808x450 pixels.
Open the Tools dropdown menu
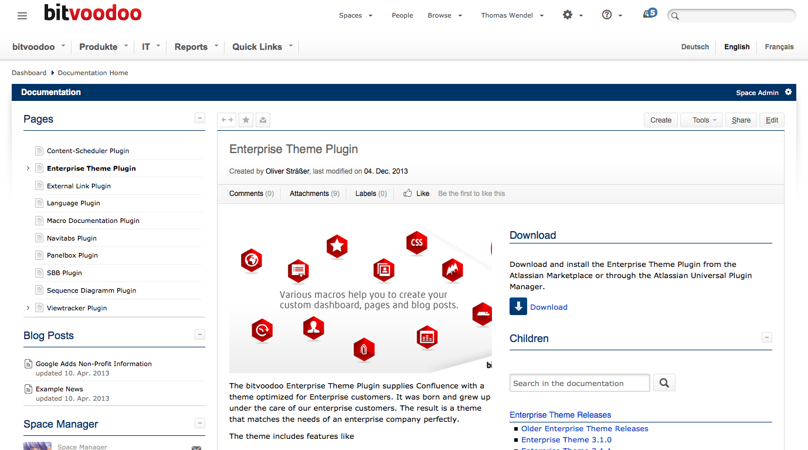click(x=701, y=120)
